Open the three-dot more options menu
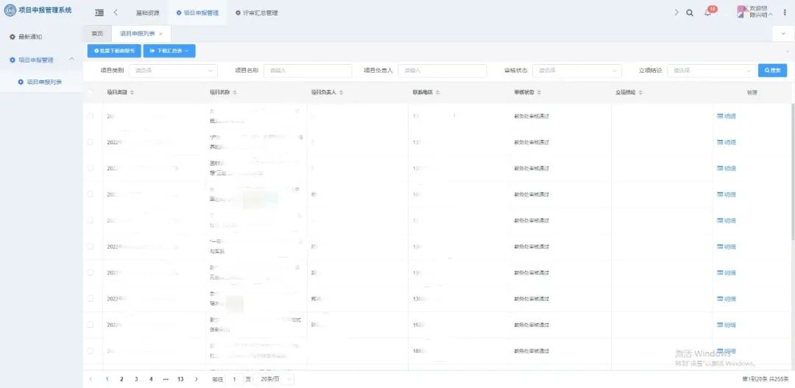 (785, 13)
